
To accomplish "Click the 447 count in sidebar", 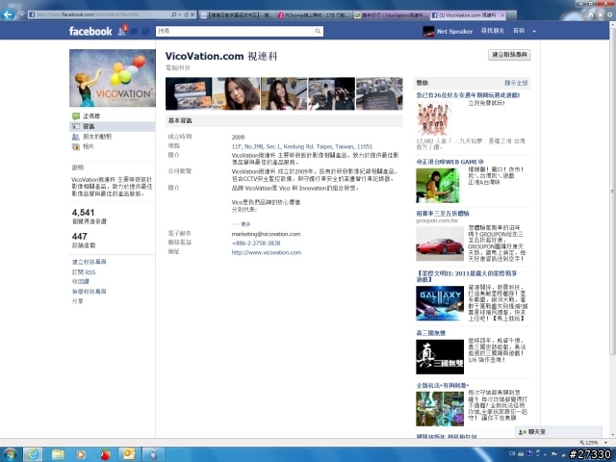I will 79,237.
